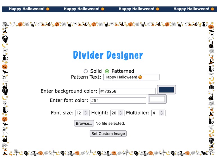Select the Patterned radio button

(107, 71)
